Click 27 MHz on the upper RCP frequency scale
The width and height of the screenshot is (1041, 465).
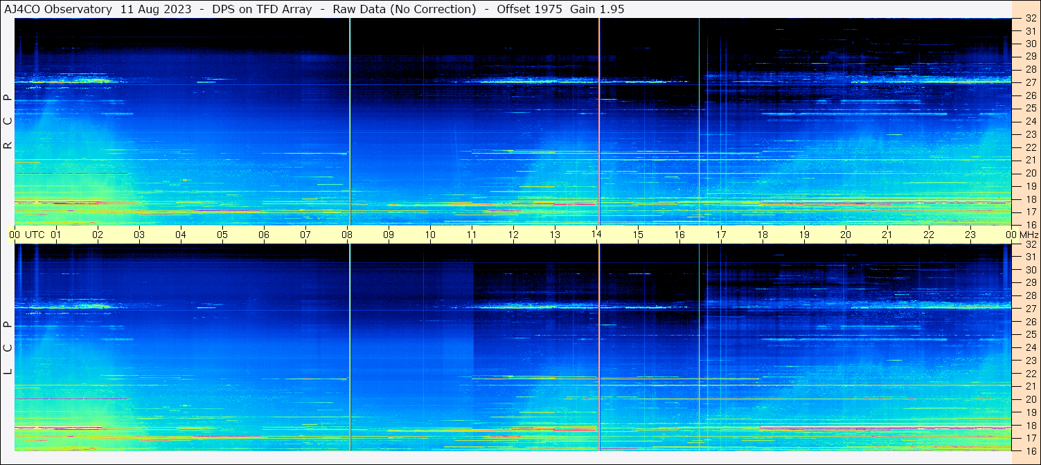1031,82
